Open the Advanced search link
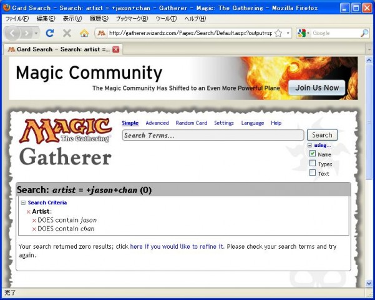375x300 pixels. click(157, 123)
